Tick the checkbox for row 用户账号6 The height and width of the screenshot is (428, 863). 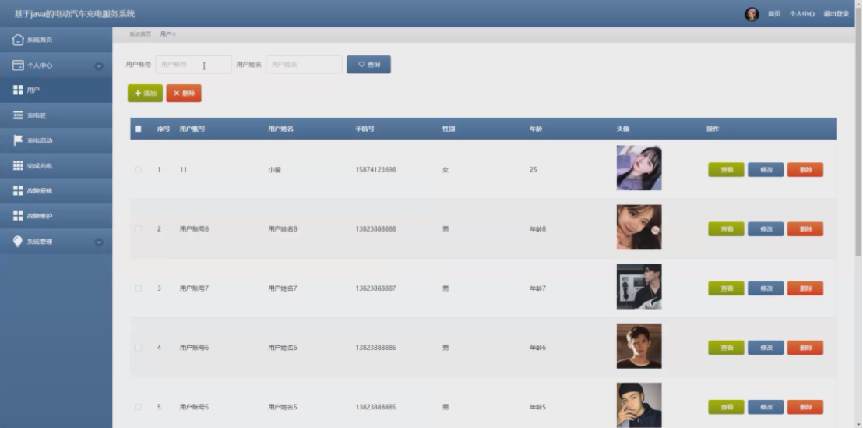tap(138, 348)
